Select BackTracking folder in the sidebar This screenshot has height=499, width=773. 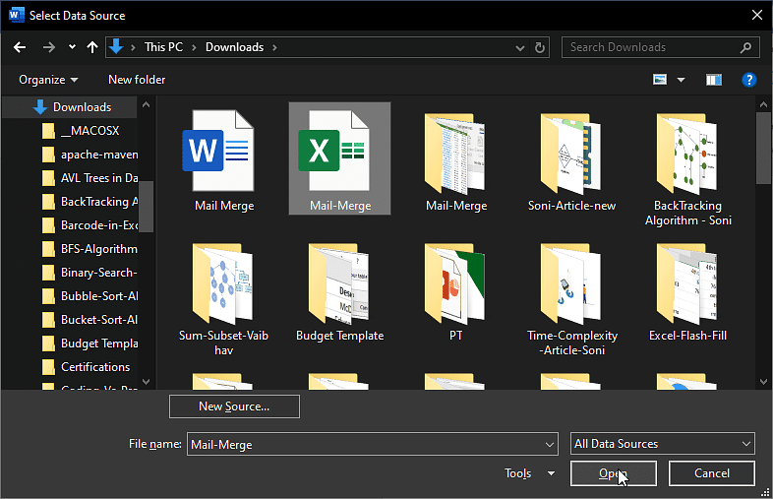pyautogui.click(x=89, y=202)
